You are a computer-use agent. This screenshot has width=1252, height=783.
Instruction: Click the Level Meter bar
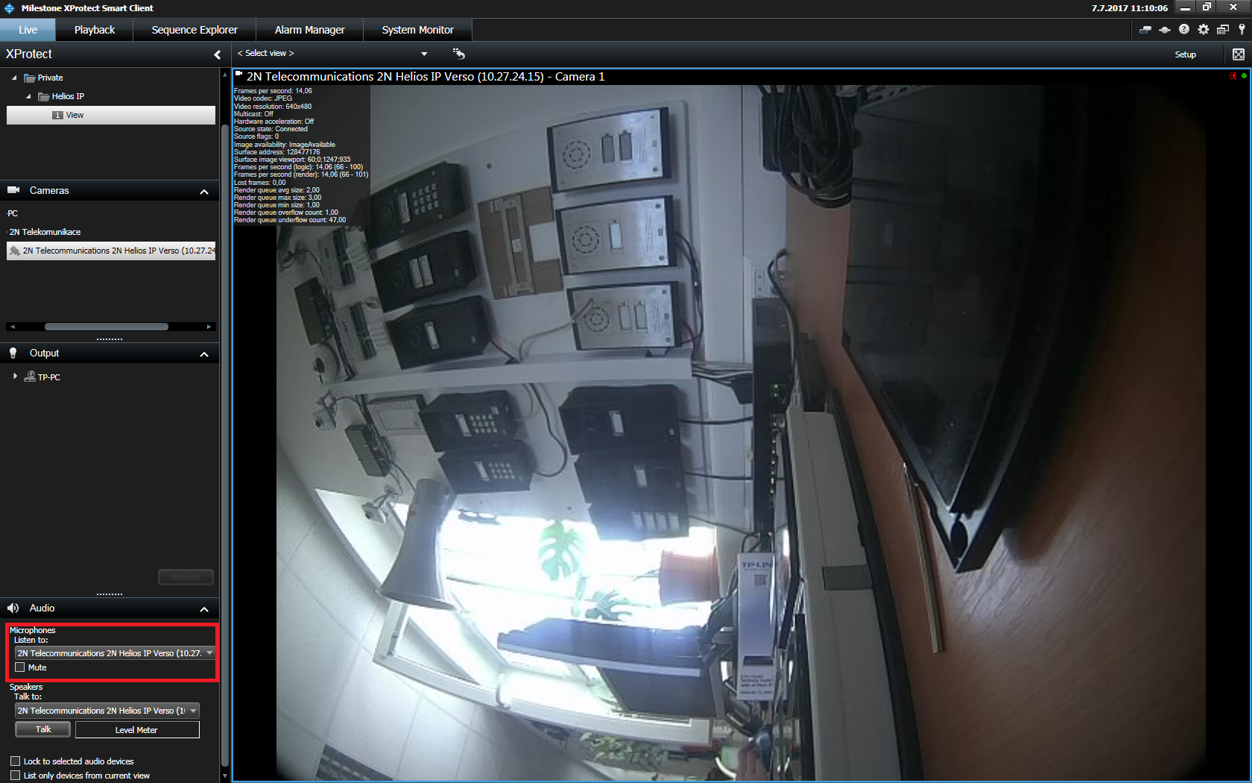[137, 730]
